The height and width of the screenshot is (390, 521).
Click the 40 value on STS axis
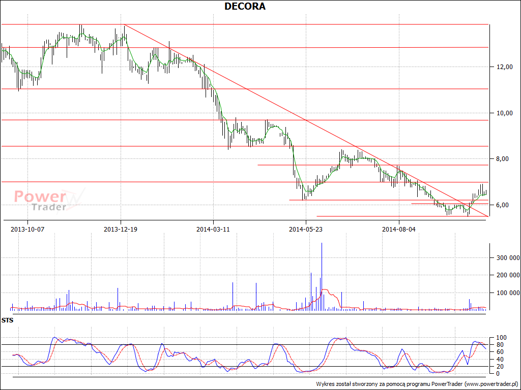[x=500, y=360]
